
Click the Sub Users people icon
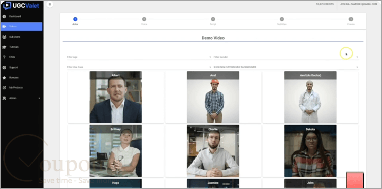click(4, 37)
